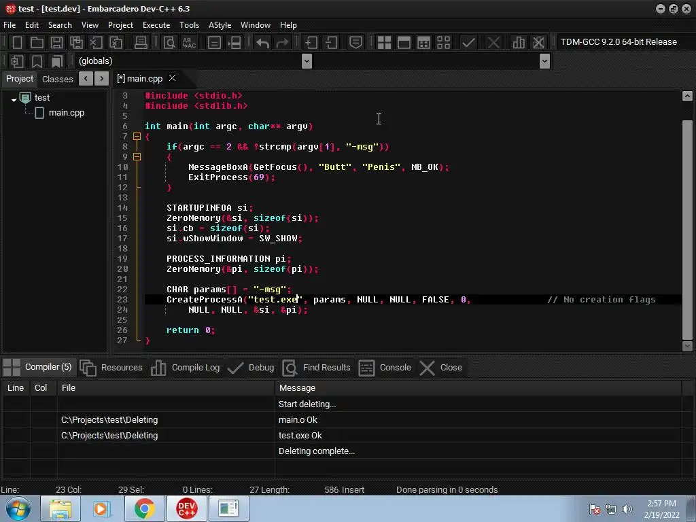This screenshot has height=522, width=696.
Task: Open the Window menu
Action: 256,25
